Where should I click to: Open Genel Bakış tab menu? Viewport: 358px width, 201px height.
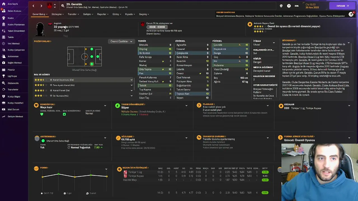point(40,14)
